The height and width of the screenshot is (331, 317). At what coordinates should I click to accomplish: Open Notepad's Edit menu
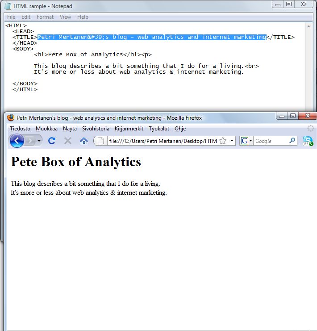pyautogui.click(x=26, y=17)
